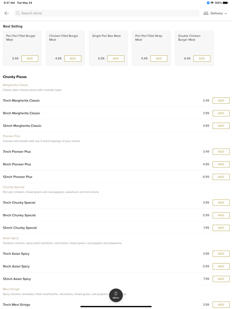Add Peri Peri Fillet Burger Meal
Screen dimensions: 232x309
coord(30,59)
